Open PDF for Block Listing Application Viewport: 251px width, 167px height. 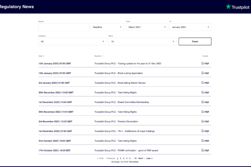[205, 73]
